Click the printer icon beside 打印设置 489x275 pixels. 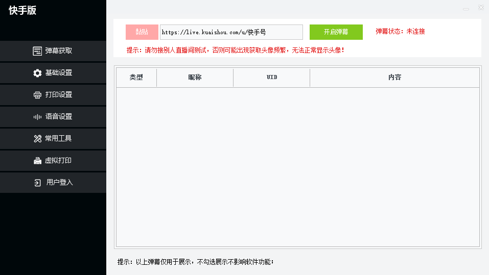(x=37, y=95)
